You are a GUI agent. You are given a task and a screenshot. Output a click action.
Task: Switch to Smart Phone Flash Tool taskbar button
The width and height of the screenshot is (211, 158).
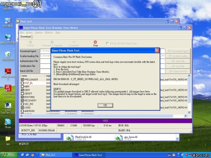click(x=89, y=155)
